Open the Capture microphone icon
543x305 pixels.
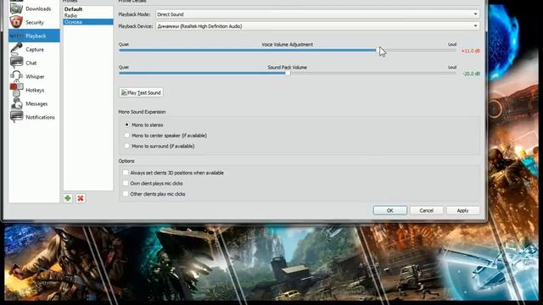tap(16, 49)
